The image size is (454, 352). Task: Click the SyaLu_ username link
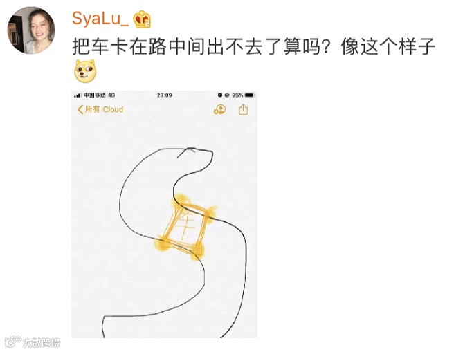click(x=100, y=19)
